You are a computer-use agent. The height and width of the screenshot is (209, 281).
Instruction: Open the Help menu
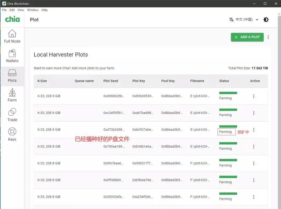click(x=44, y=10)
